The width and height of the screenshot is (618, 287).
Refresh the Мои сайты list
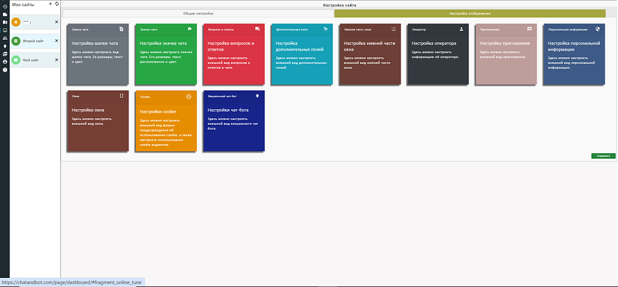click(x=57, y=4)
